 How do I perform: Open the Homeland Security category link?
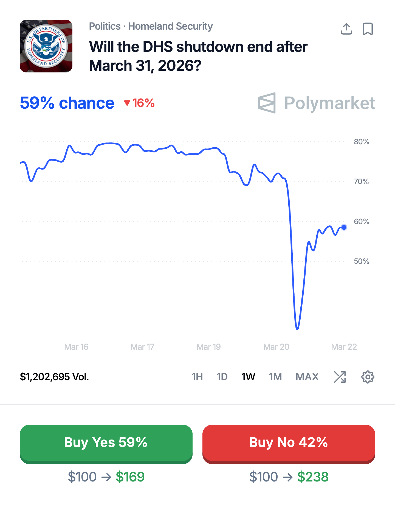pyautogui.click(x=170, y=26)
